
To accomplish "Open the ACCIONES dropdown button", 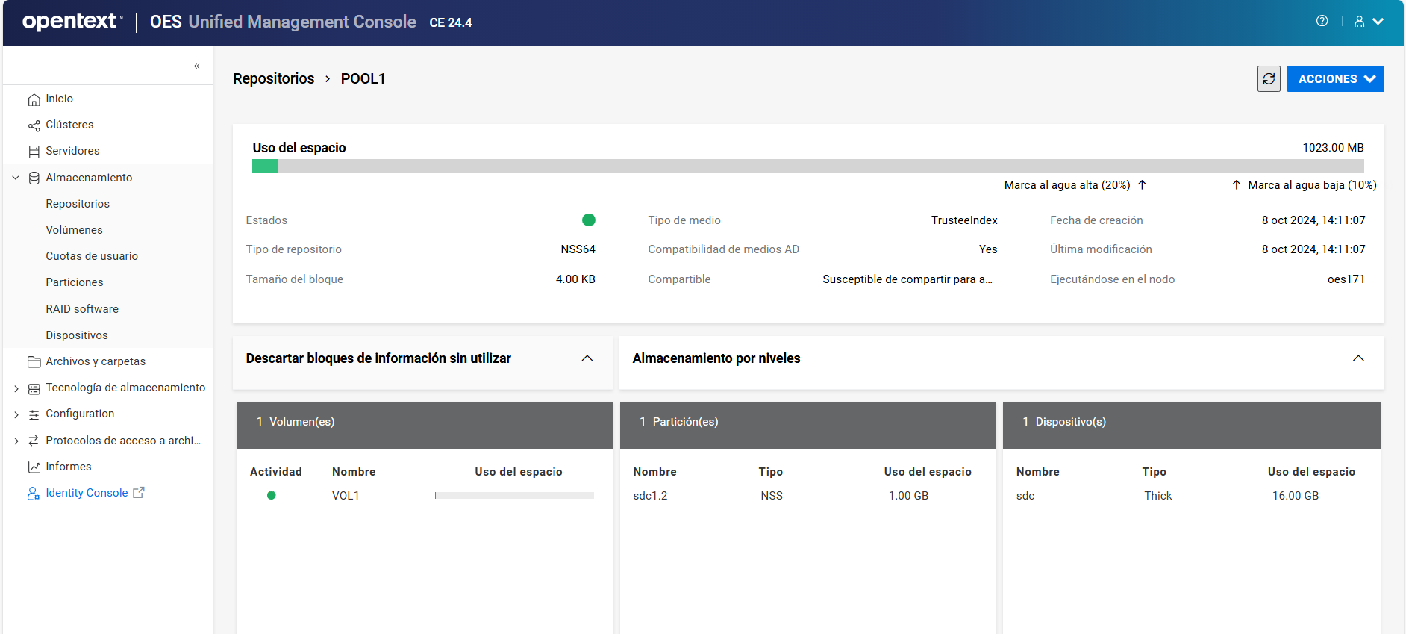I will [x=1335, y=79].
